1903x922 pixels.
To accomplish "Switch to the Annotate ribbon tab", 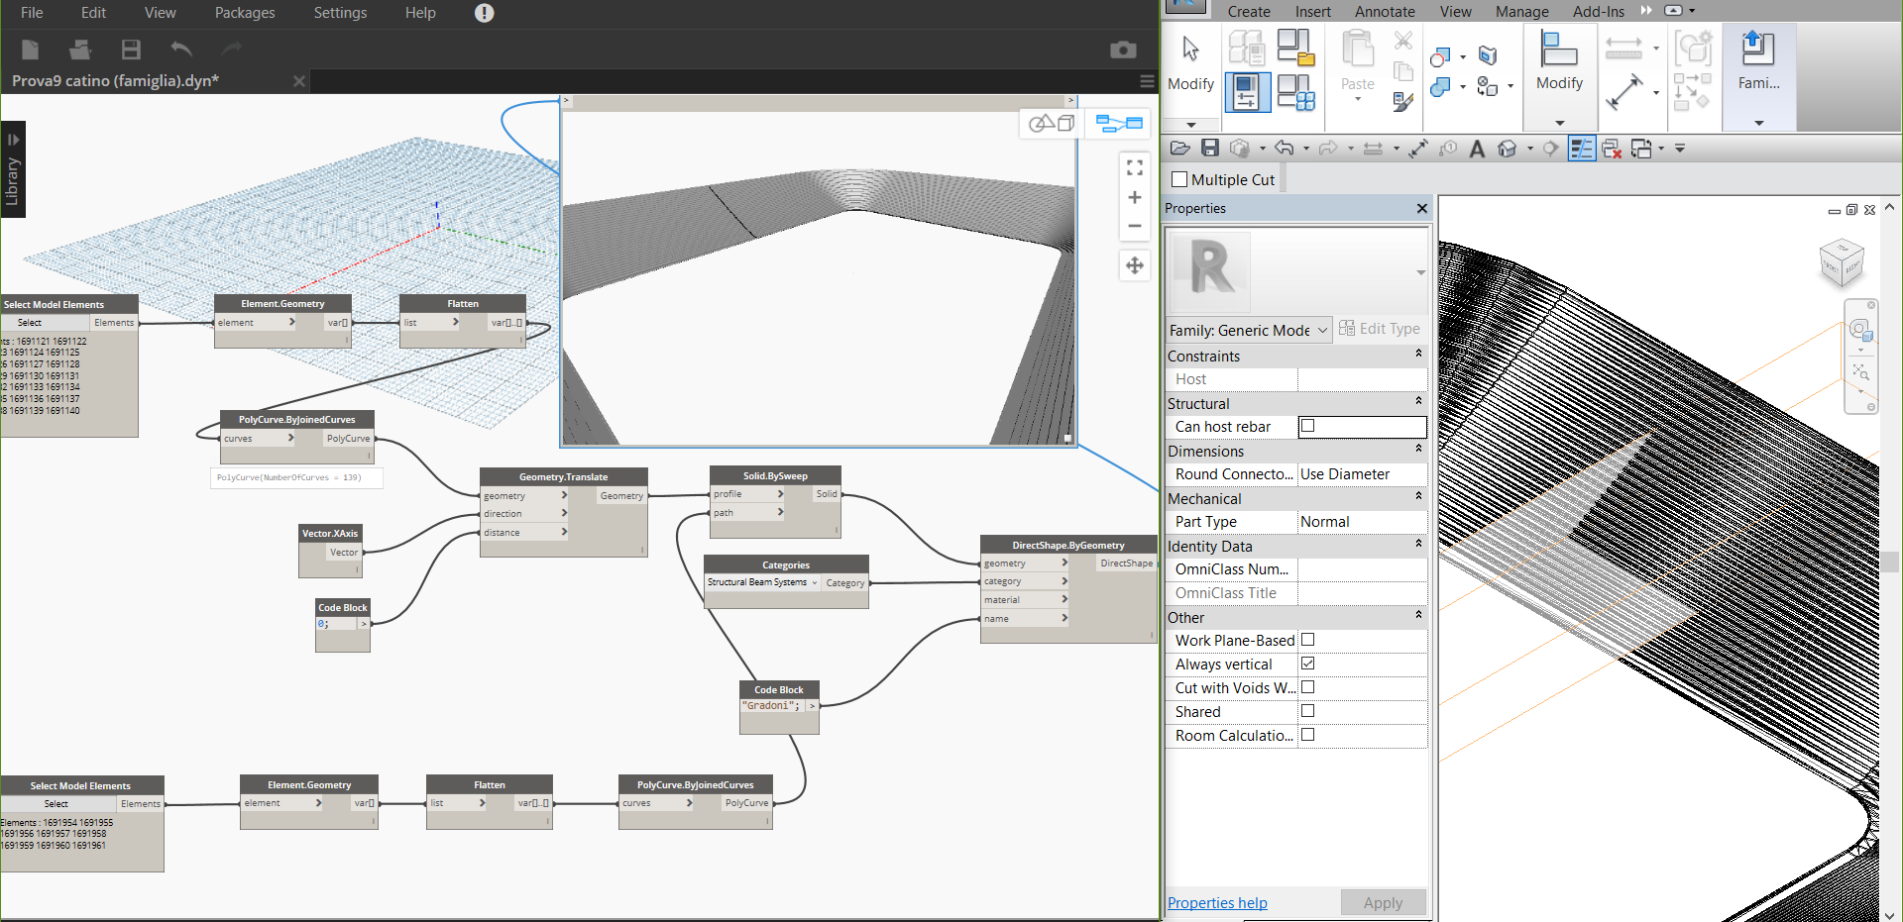I will (x=1385, y=12).
